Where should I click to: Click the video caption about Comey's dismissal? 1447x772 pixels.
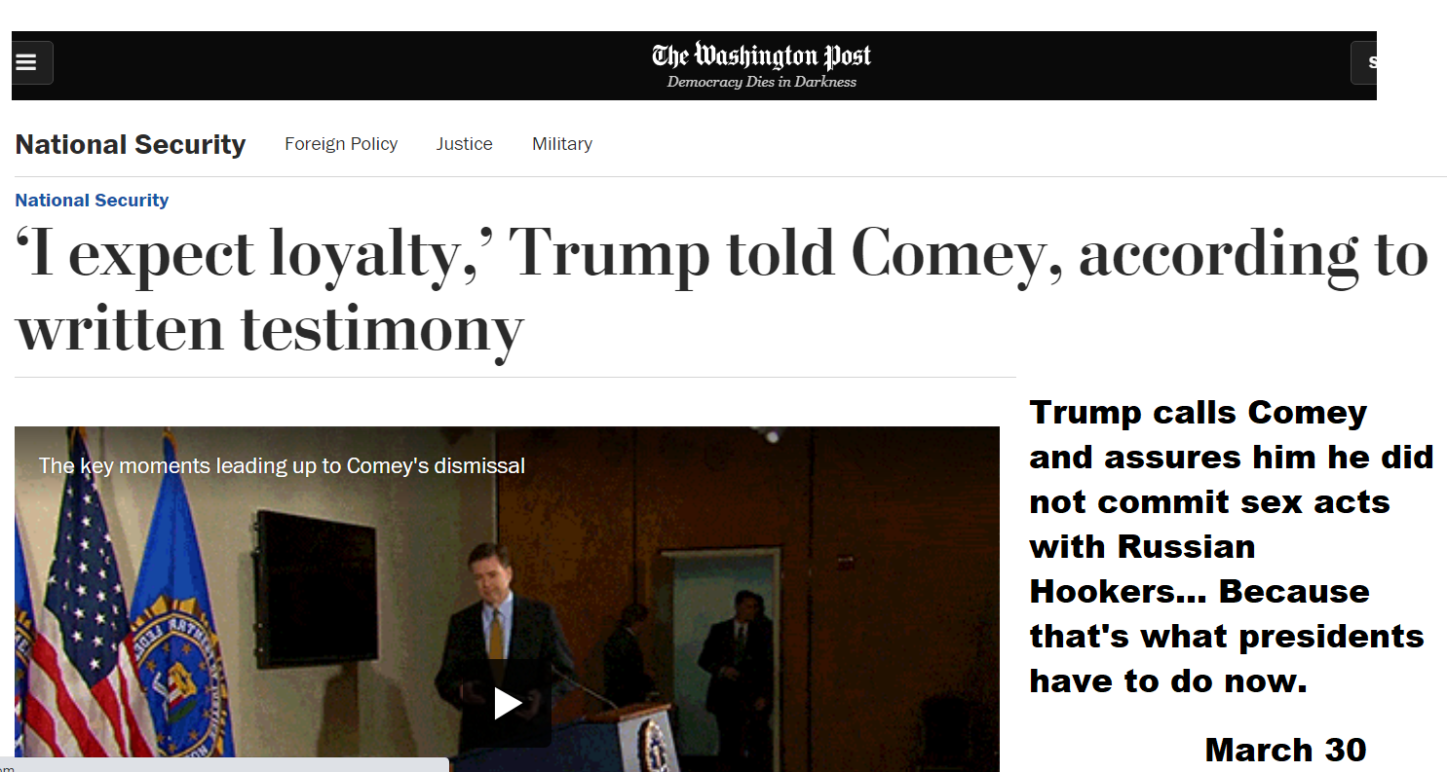pyautogui.click(x=282, y=466)
